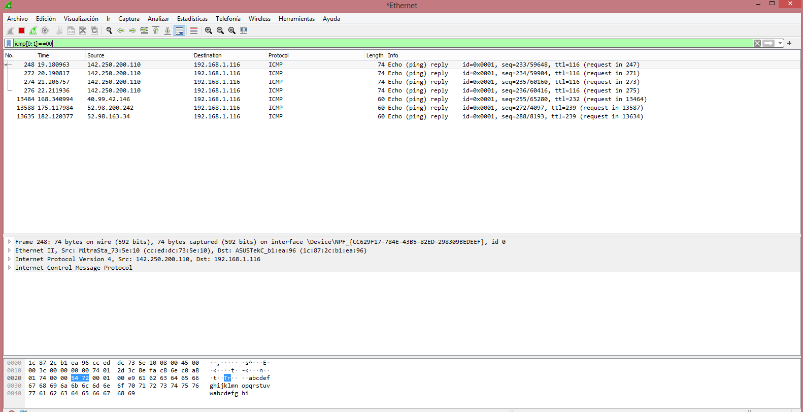Jump to the last packet
Screen dimensions: 803x412
(168, 30)
